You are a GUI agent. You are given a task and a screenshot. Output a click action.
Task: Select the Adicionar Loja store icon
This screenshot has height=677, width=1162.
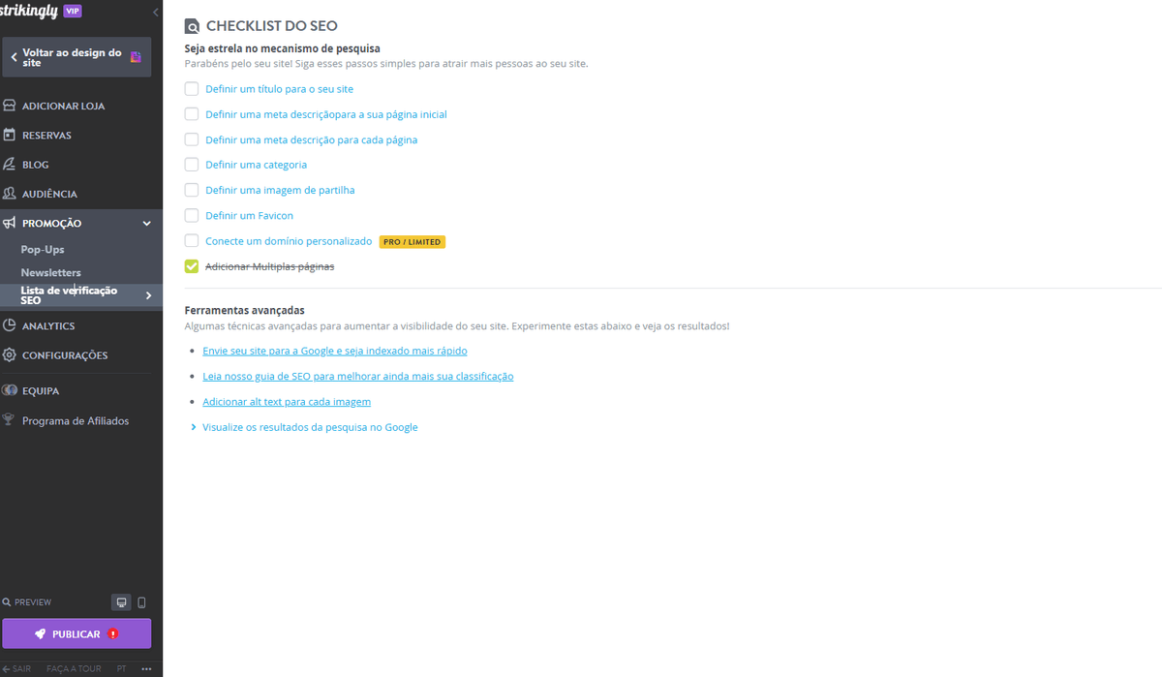(x=12, y=105)
